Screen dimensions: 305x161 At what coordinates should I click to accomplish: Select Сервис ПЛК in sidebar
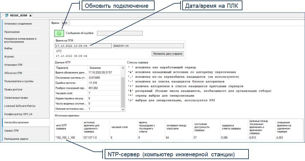pyautogui.click(x=12, y=130)
